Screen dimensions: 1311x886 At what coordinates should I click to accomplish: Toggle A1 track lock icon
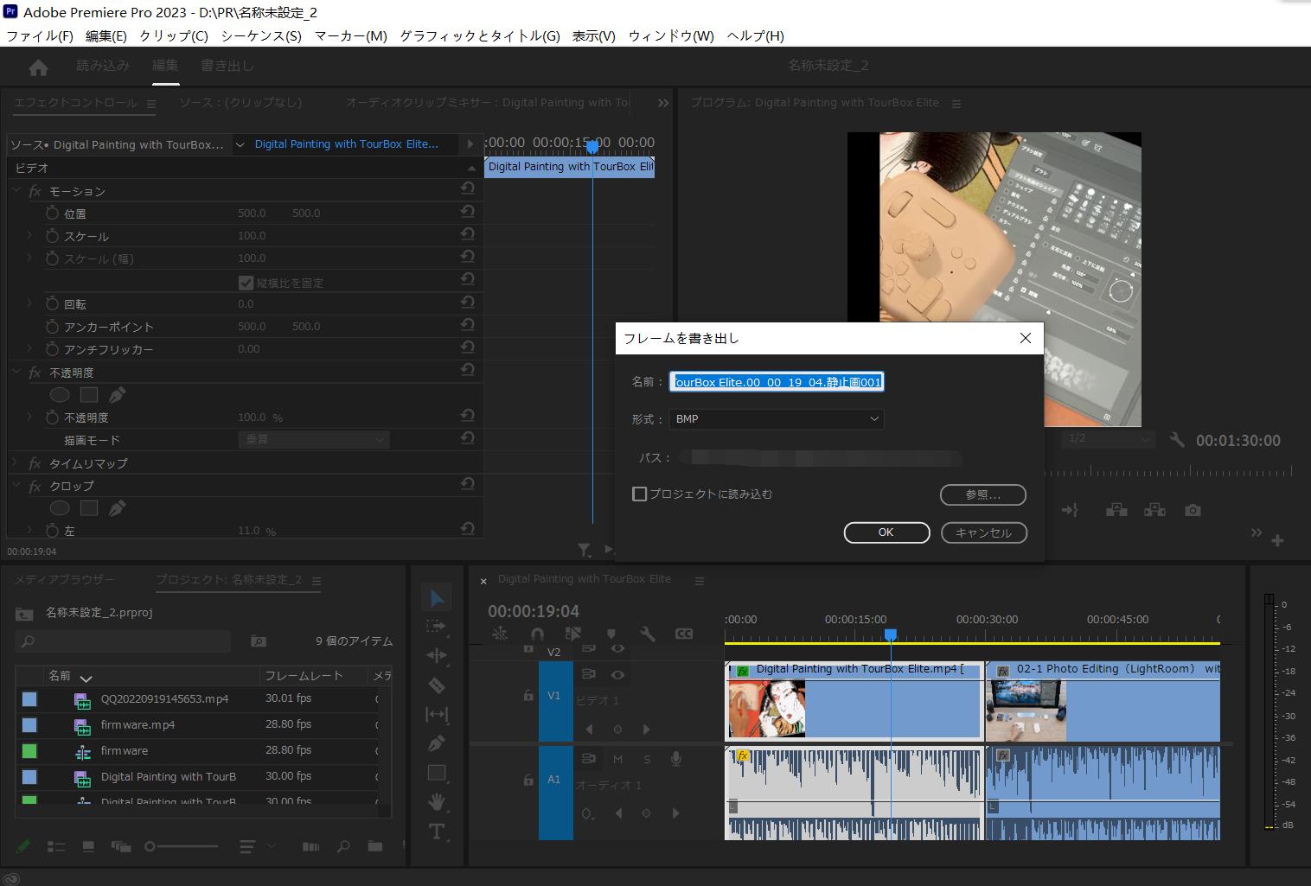click(528, 780)
